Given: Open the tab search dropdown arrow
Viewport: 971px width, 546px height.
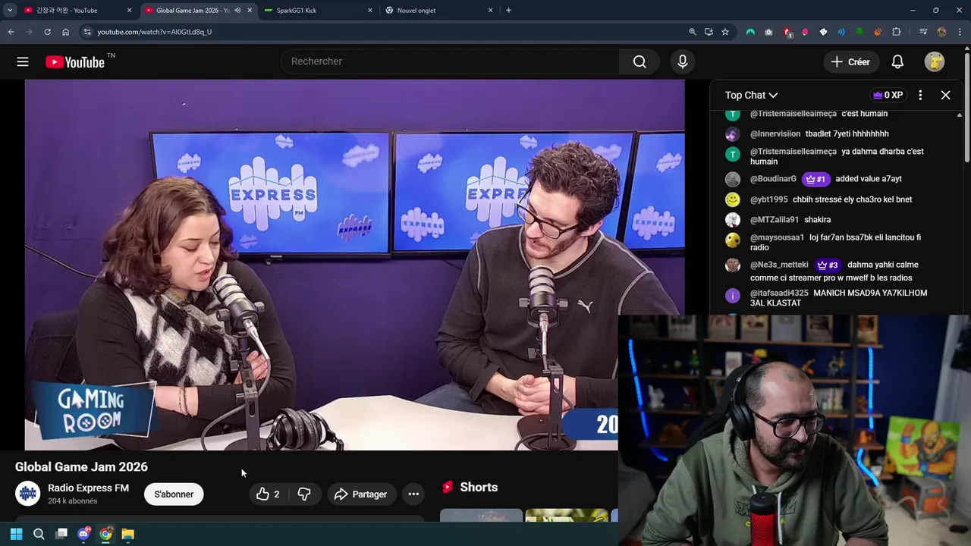Looking at the screenshot, I should 10,11.
